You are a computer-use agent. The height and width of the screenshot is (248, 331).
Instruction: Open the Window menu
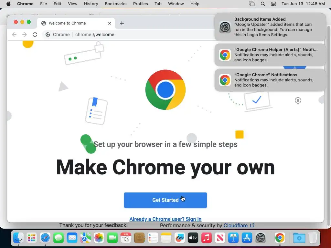[x=176, y=4]
